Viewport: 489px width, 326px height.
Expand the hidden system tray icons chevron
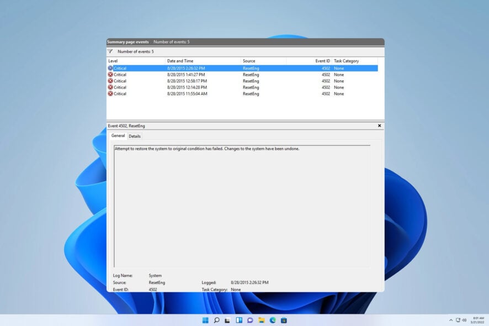point(450,320)
